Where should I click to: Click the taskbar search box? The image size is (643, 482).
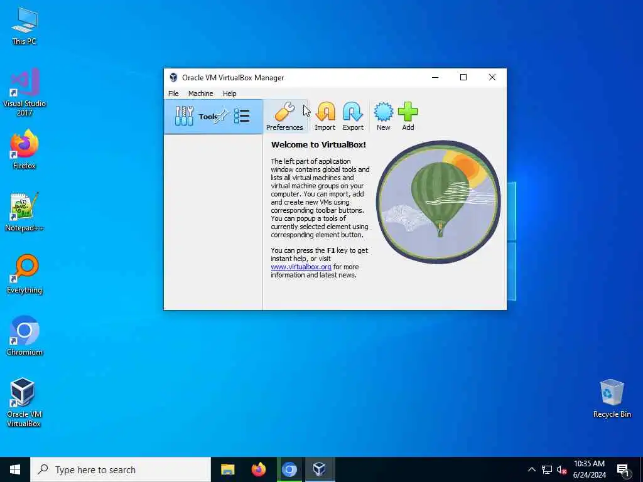pos(121,469)
